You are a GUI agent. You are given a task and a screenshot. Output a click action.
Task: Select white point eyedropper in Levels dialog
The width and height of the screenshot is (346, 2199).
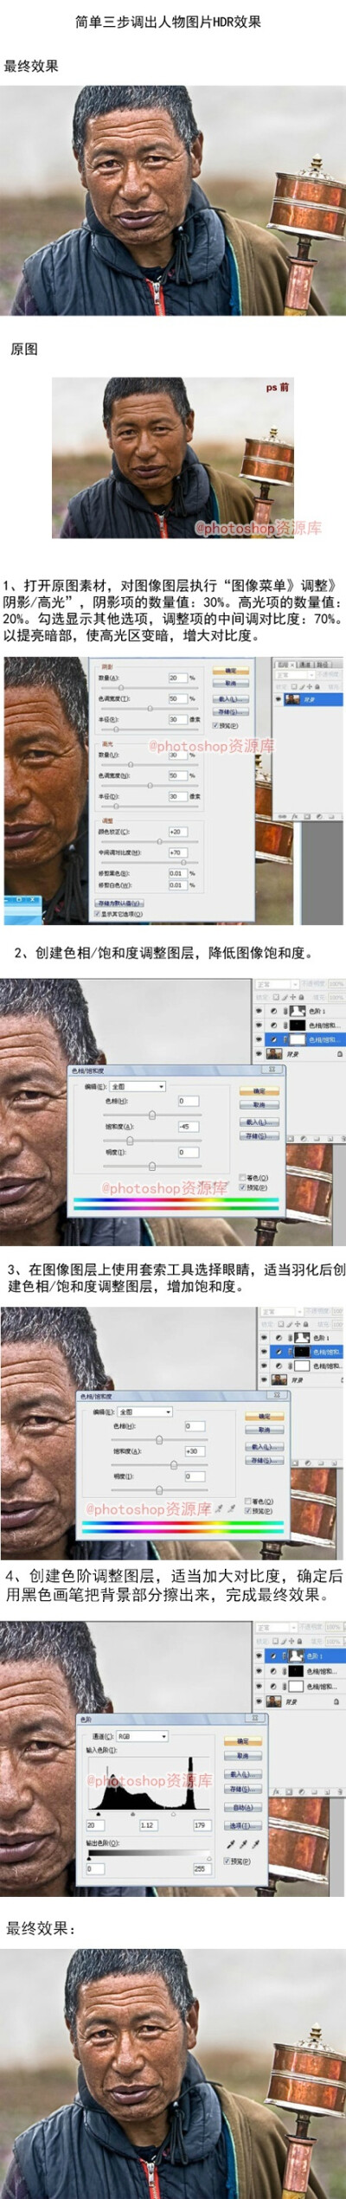[x=255, y=1844]
